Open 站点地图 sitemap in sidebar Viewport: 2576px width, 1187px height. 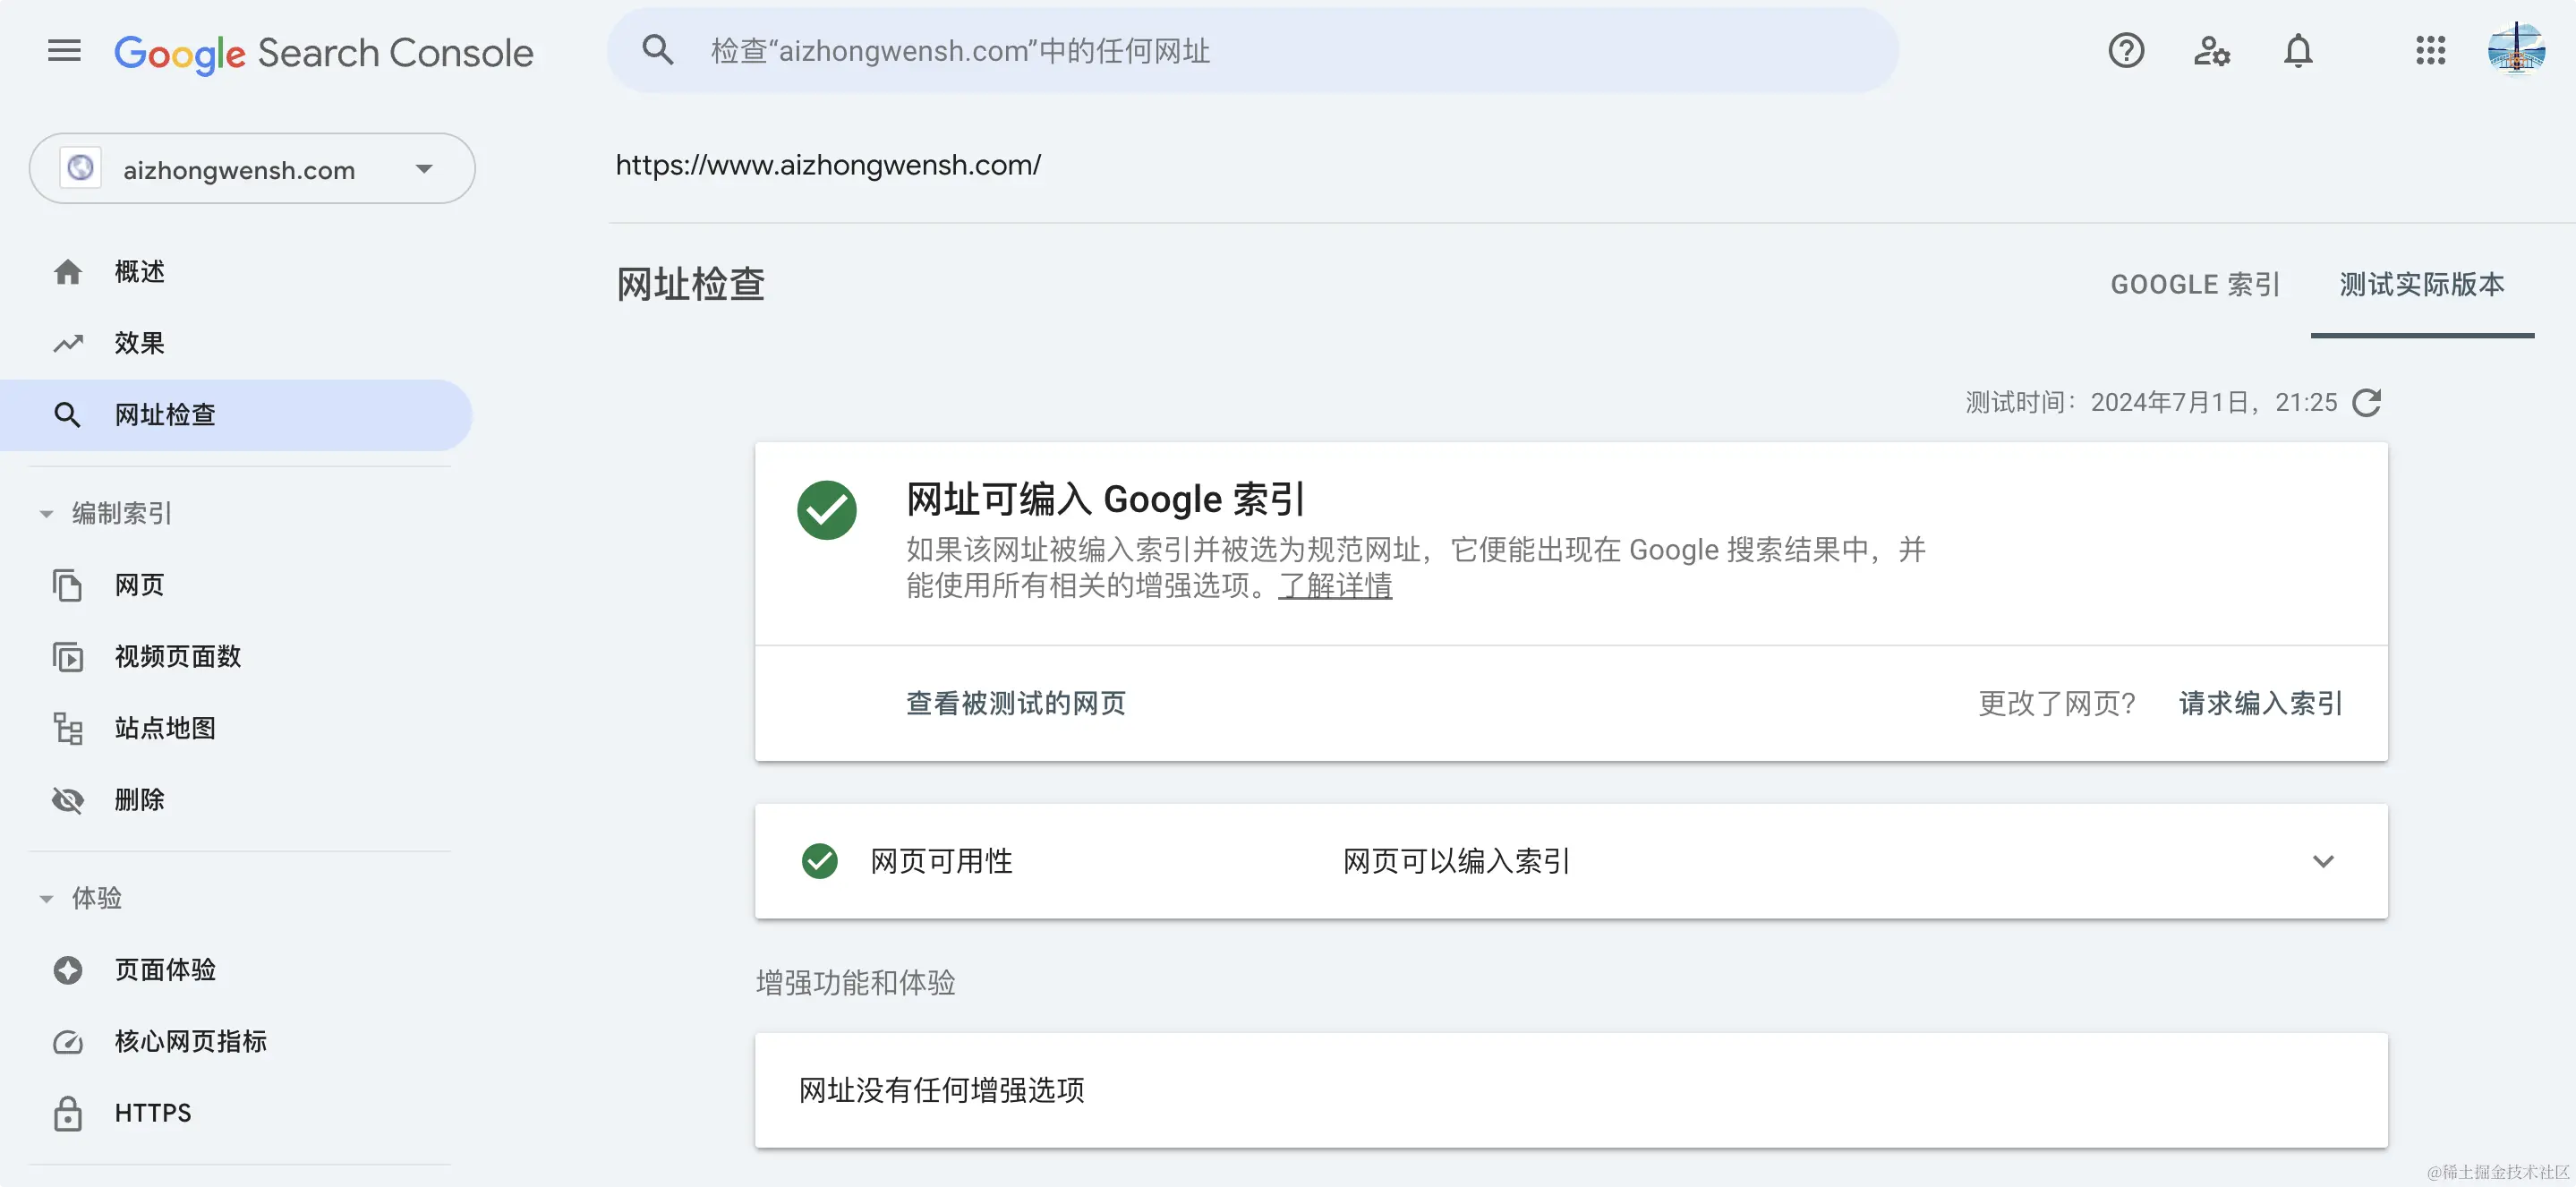[165, 728]
